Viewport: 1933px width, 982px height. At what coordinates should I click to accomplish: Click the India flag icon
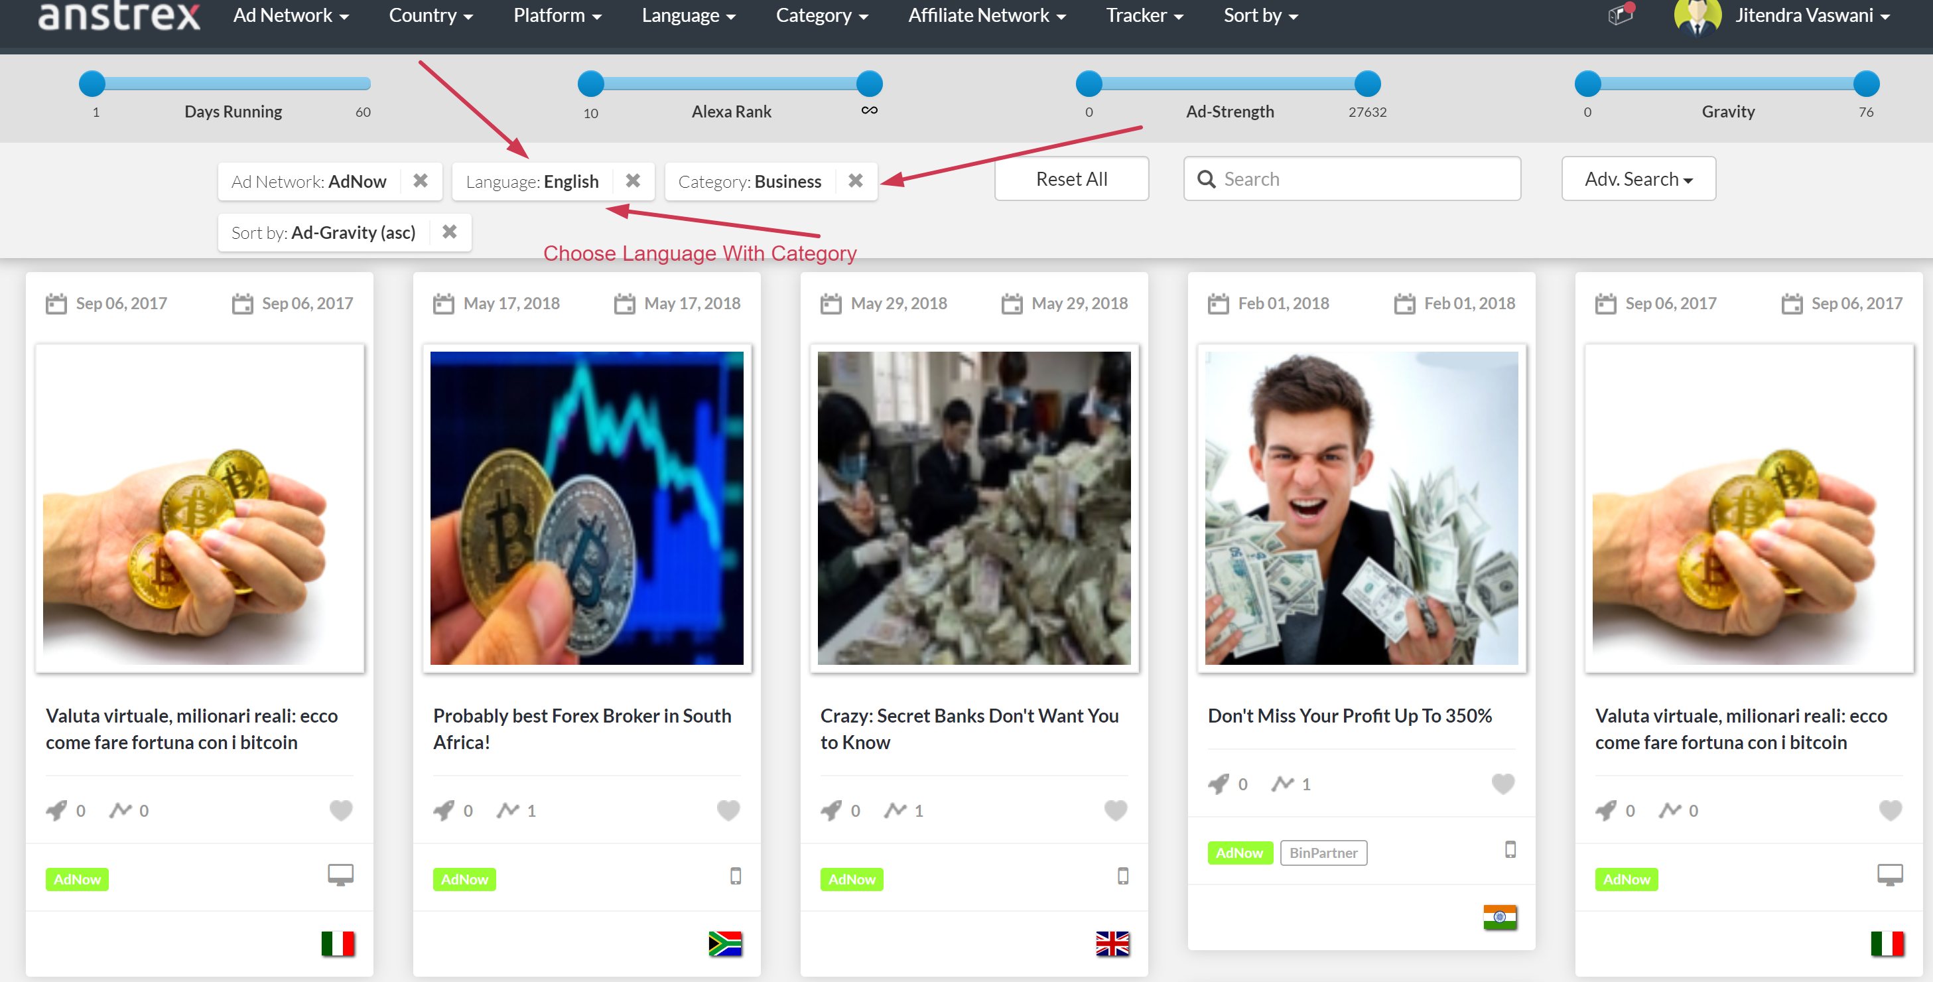[1499, 918]
